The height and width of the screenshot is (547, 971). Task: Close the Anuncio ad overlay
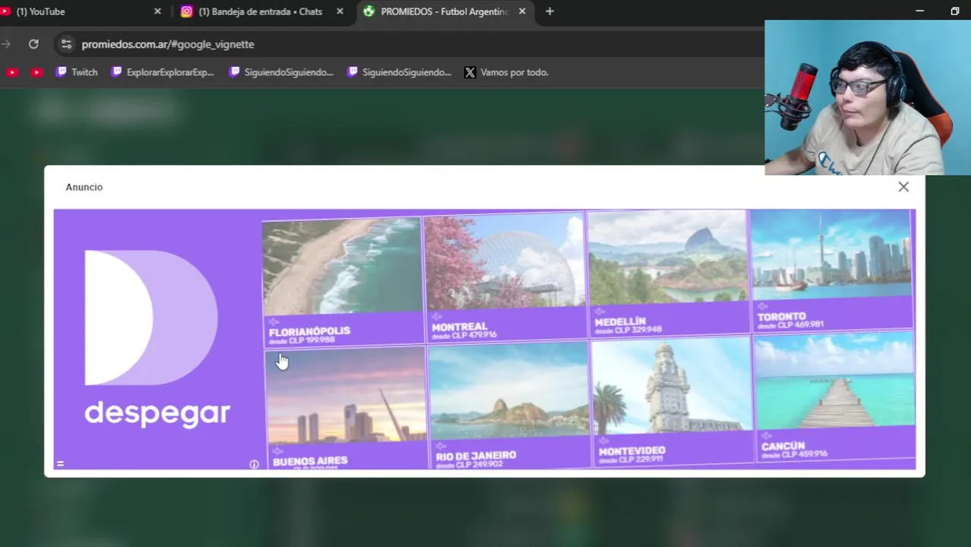point(903,187)
